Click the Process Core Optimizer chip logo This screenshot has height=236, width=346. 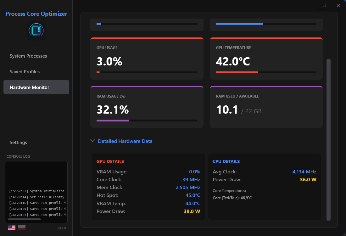(36, 31)
